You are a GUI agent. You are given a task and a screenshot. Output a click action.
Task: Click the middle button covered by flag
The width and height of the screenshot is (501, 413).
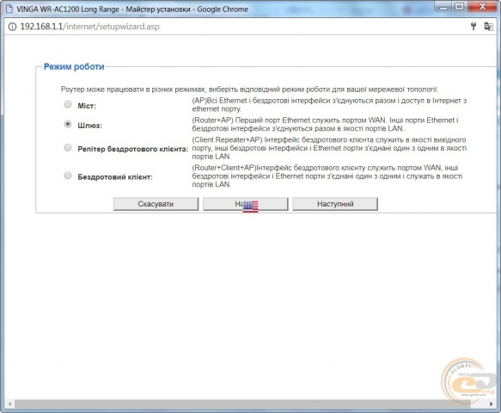[x=246, y=204]
